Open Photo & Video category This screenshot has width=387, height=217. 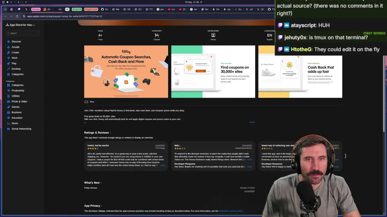[x=19, y=101]
